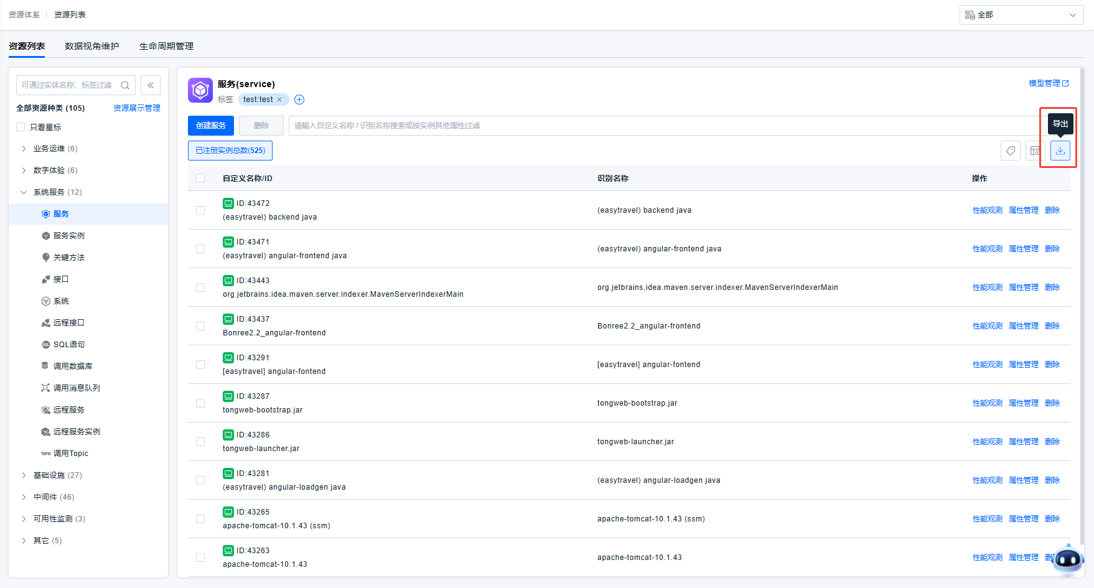Switch to the 数据视角维护 tab

[x=92, y=46]
